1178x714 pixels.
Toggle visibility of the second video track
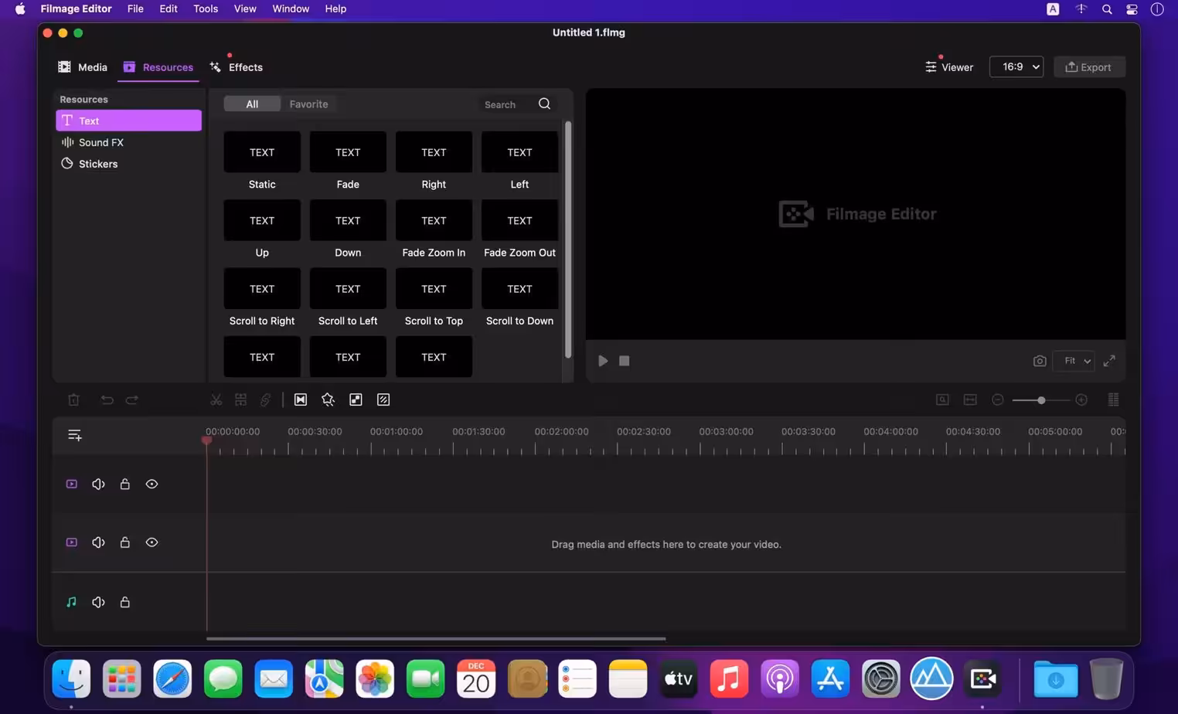(x=152, y=542)
